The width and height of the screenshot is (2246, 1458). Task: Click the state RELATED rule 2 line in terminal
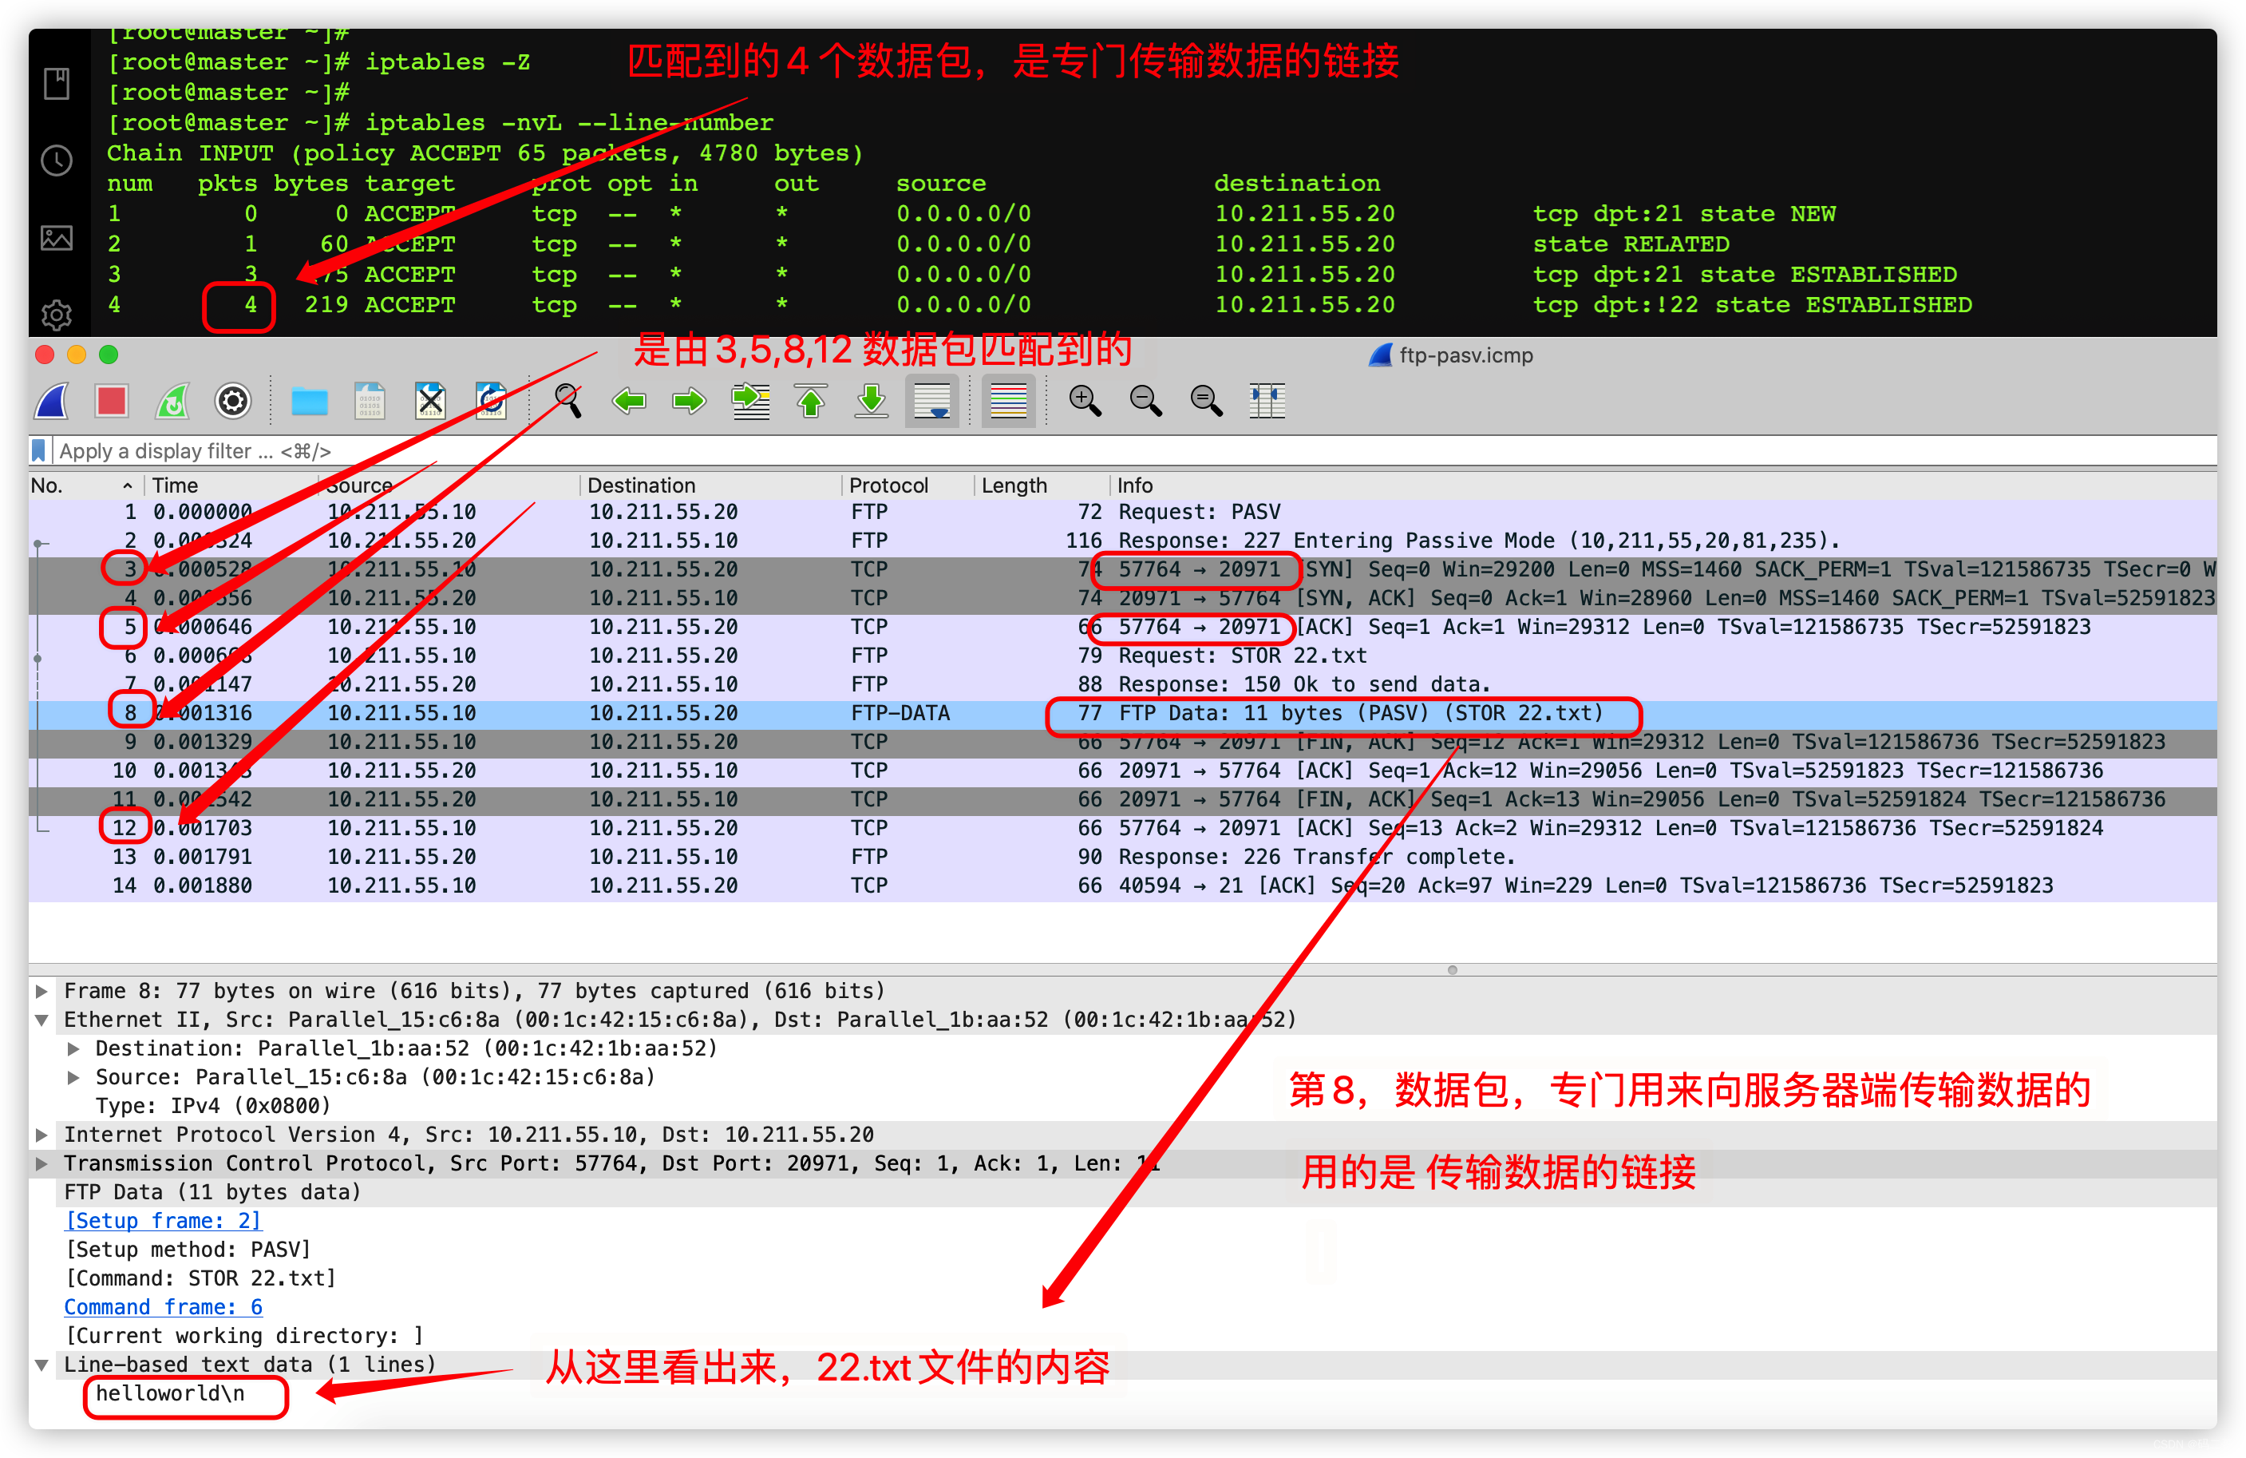tap(918, 244)
